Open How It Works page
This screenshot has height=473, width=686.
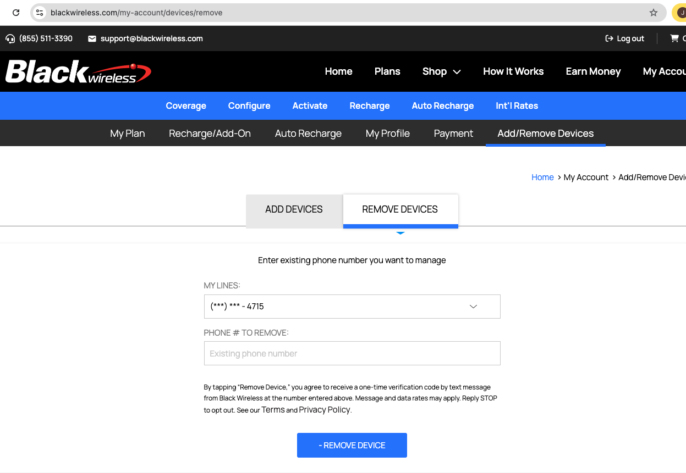pyautogui.click(x=513, y=71)
